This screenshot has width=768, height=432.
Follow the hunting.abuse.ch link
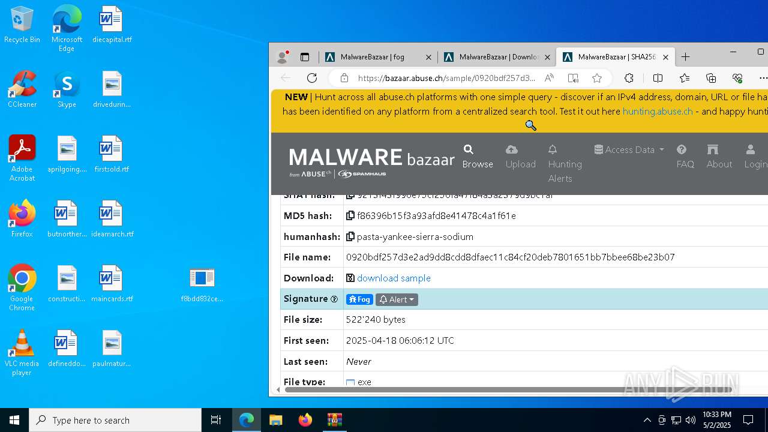pos(658,112)
